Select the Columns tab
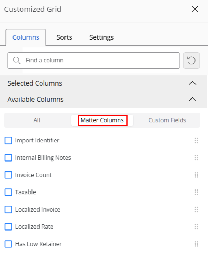 coord(26,37)
